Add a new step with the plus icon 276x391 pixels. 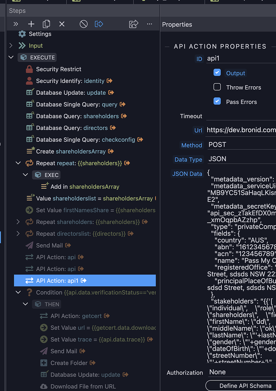pos(31,24)
